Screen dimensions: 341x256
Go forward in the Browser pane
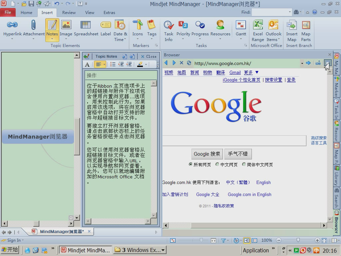tap(174, 63)
